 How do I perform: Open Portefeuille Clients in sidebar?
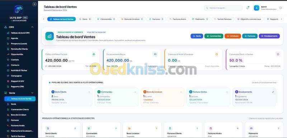pos(20,49)
